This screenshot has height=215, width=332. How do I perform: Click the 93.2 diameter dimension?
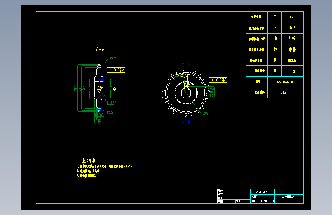point(80,88)
